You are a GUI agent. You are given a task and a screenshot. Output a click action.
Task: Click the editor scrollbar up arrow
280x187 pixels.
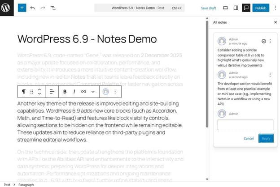point(207,18)
